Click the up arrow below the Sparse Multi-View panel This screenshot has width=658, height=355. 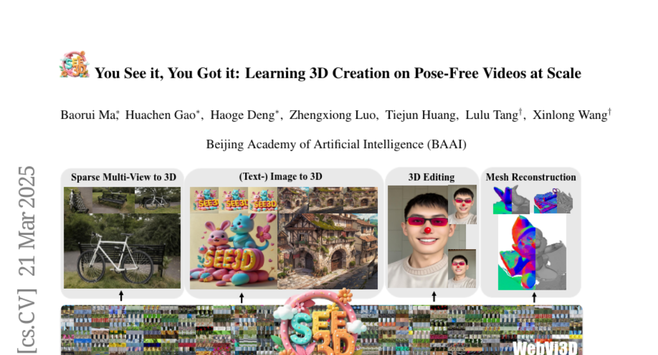click(x=121, y=296)
